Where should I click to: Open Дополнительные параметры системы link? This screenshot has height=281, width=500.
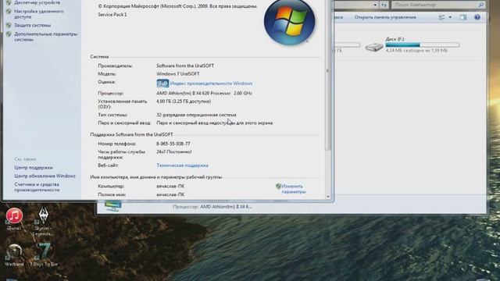point(45,37)
